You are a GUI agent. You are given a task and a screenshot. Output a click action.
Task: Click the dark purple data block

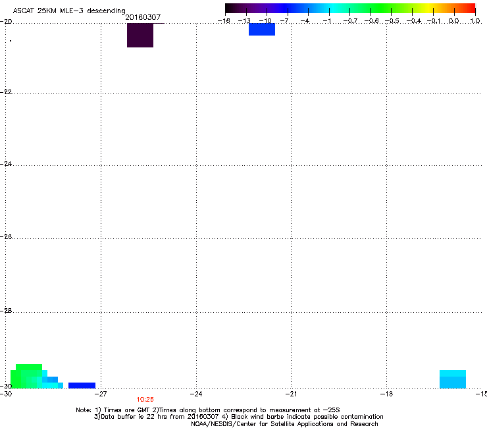pyautogui.click(x=140, y=35)
